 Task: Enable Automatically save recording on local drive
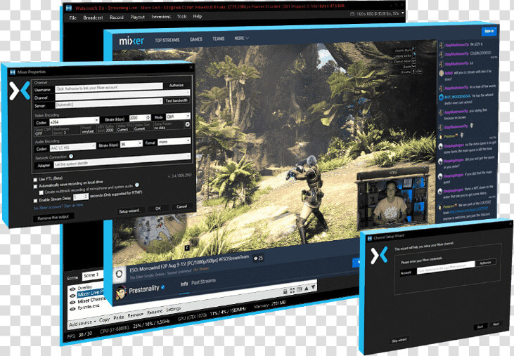(35, 187)
